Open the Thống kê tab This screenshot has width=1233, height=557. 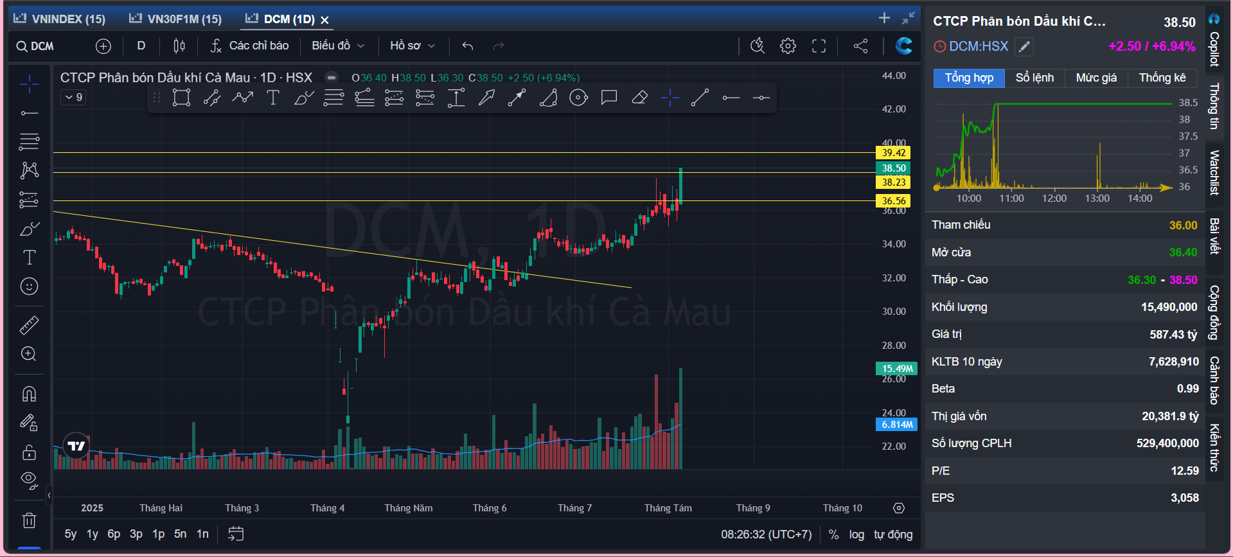(x=1162, y=78)
